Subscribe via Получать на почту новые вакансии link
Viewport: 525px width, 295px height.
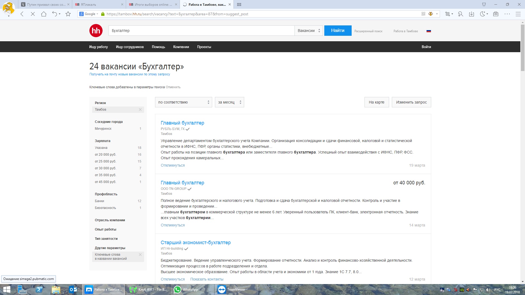click(130, 74)
